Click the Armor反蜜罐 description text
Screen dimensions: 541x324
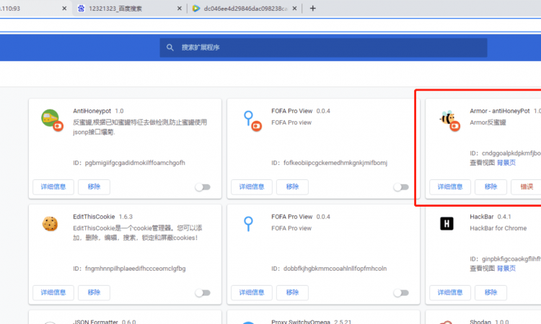click(488, 122)
